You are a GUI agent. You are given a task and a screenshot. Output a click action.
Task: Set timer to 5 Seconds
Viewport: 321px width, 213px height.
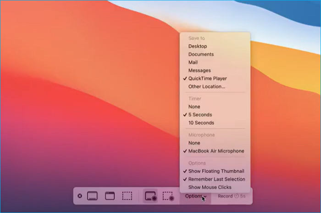pyautogui.click(x=200, y=115)
